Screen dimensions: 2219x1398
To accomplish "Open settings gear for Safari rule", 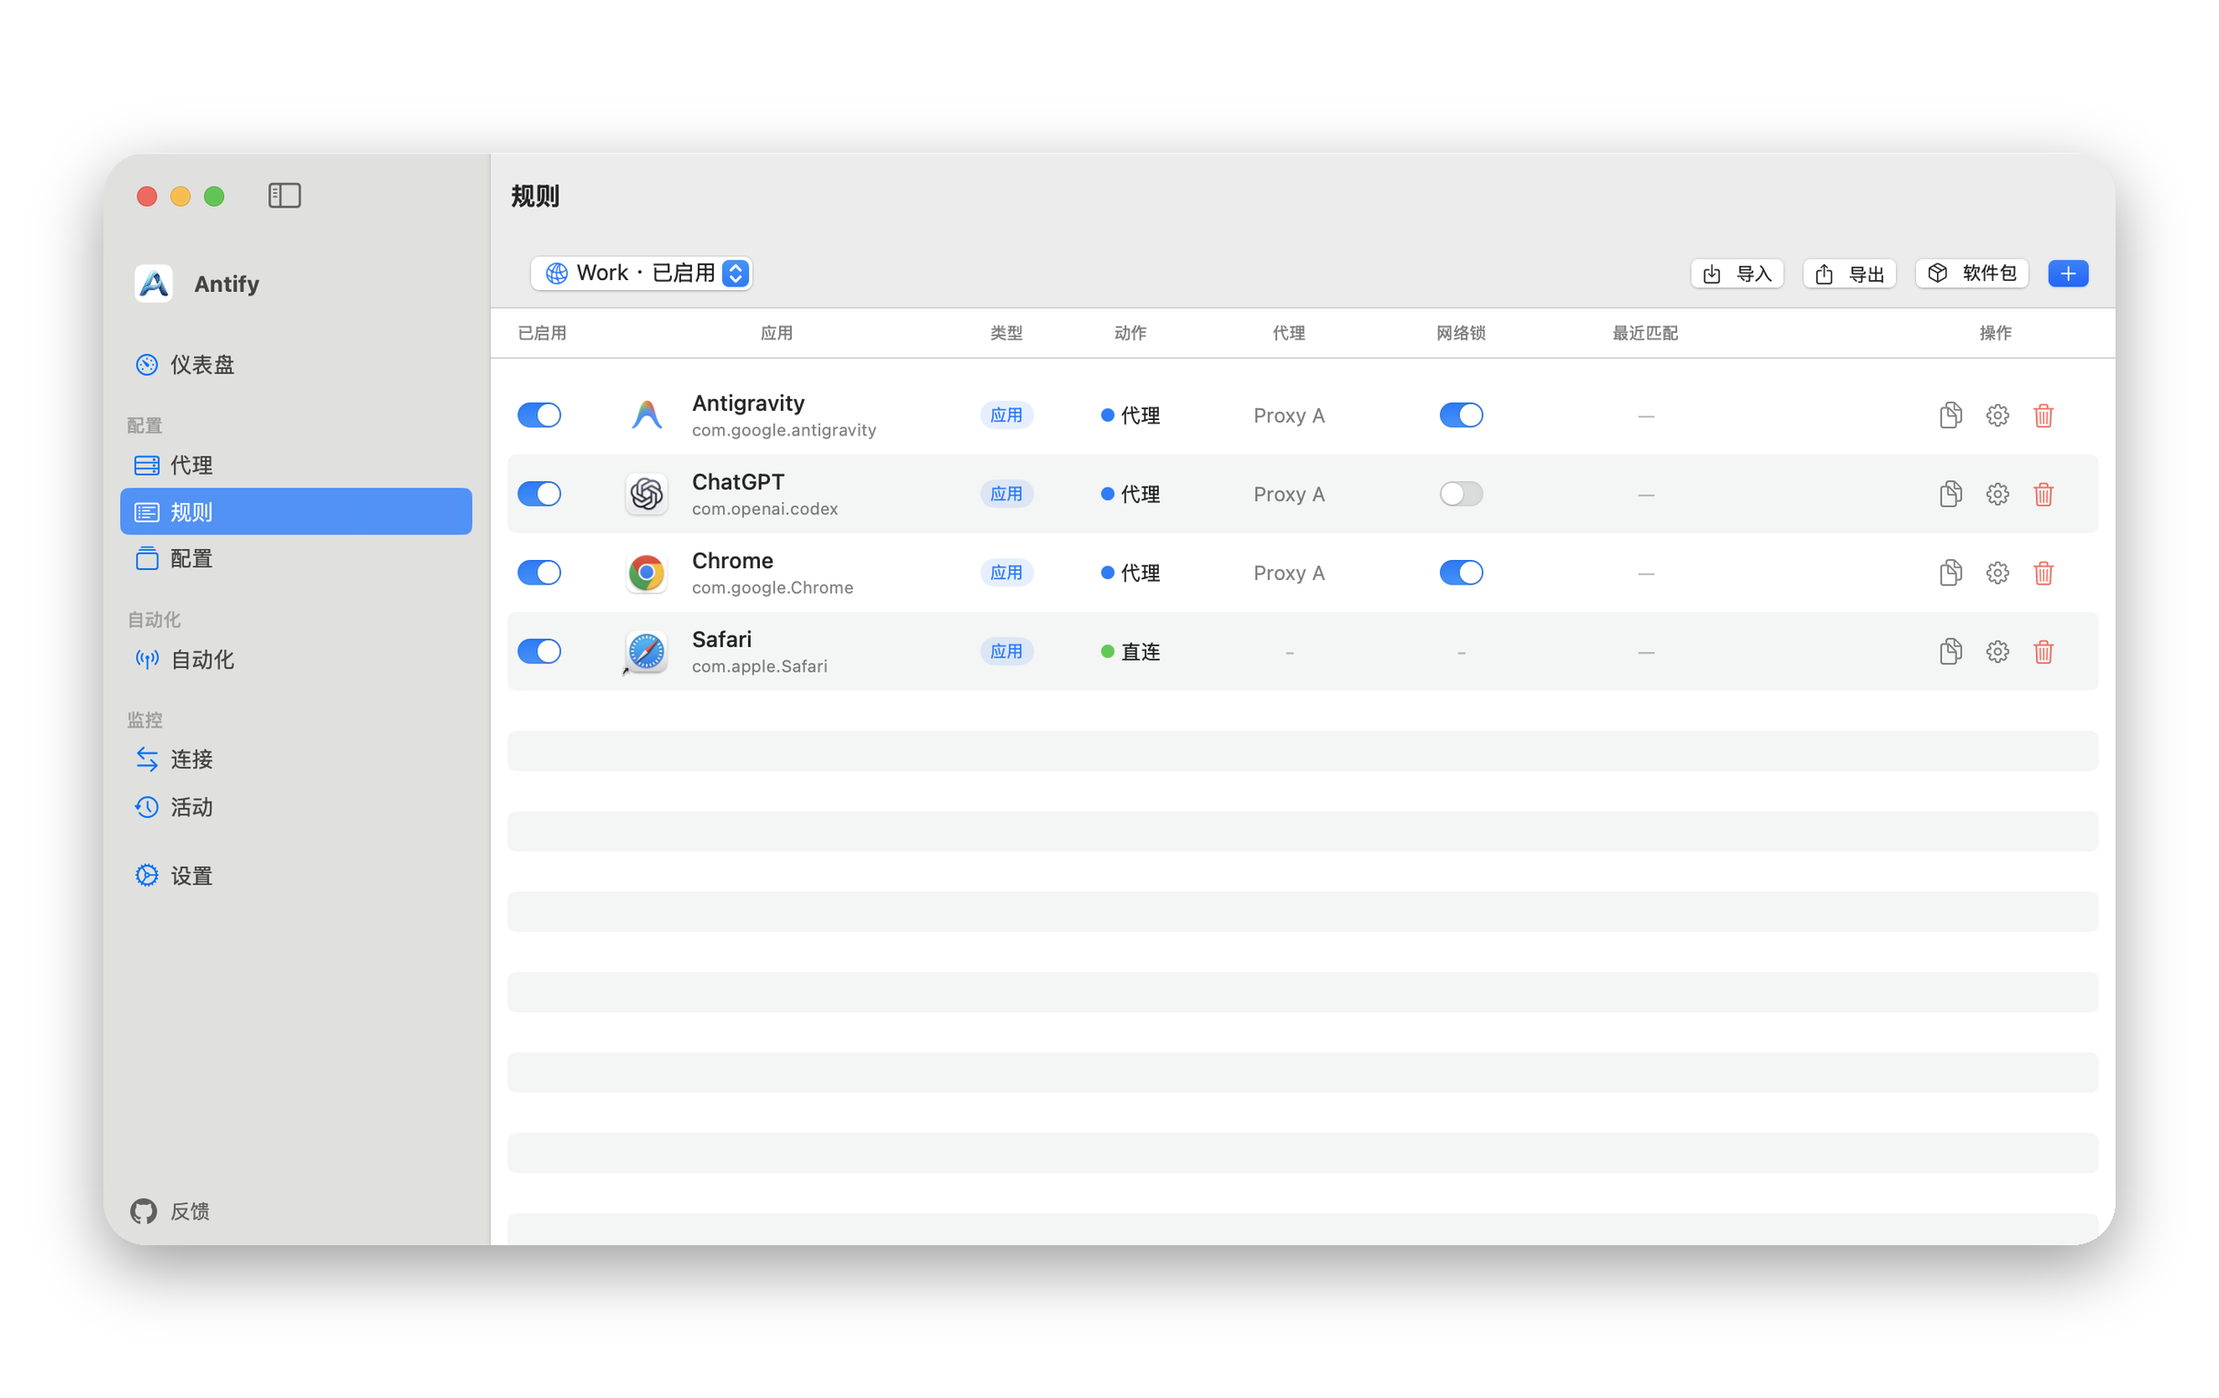I will [1997, 652].
